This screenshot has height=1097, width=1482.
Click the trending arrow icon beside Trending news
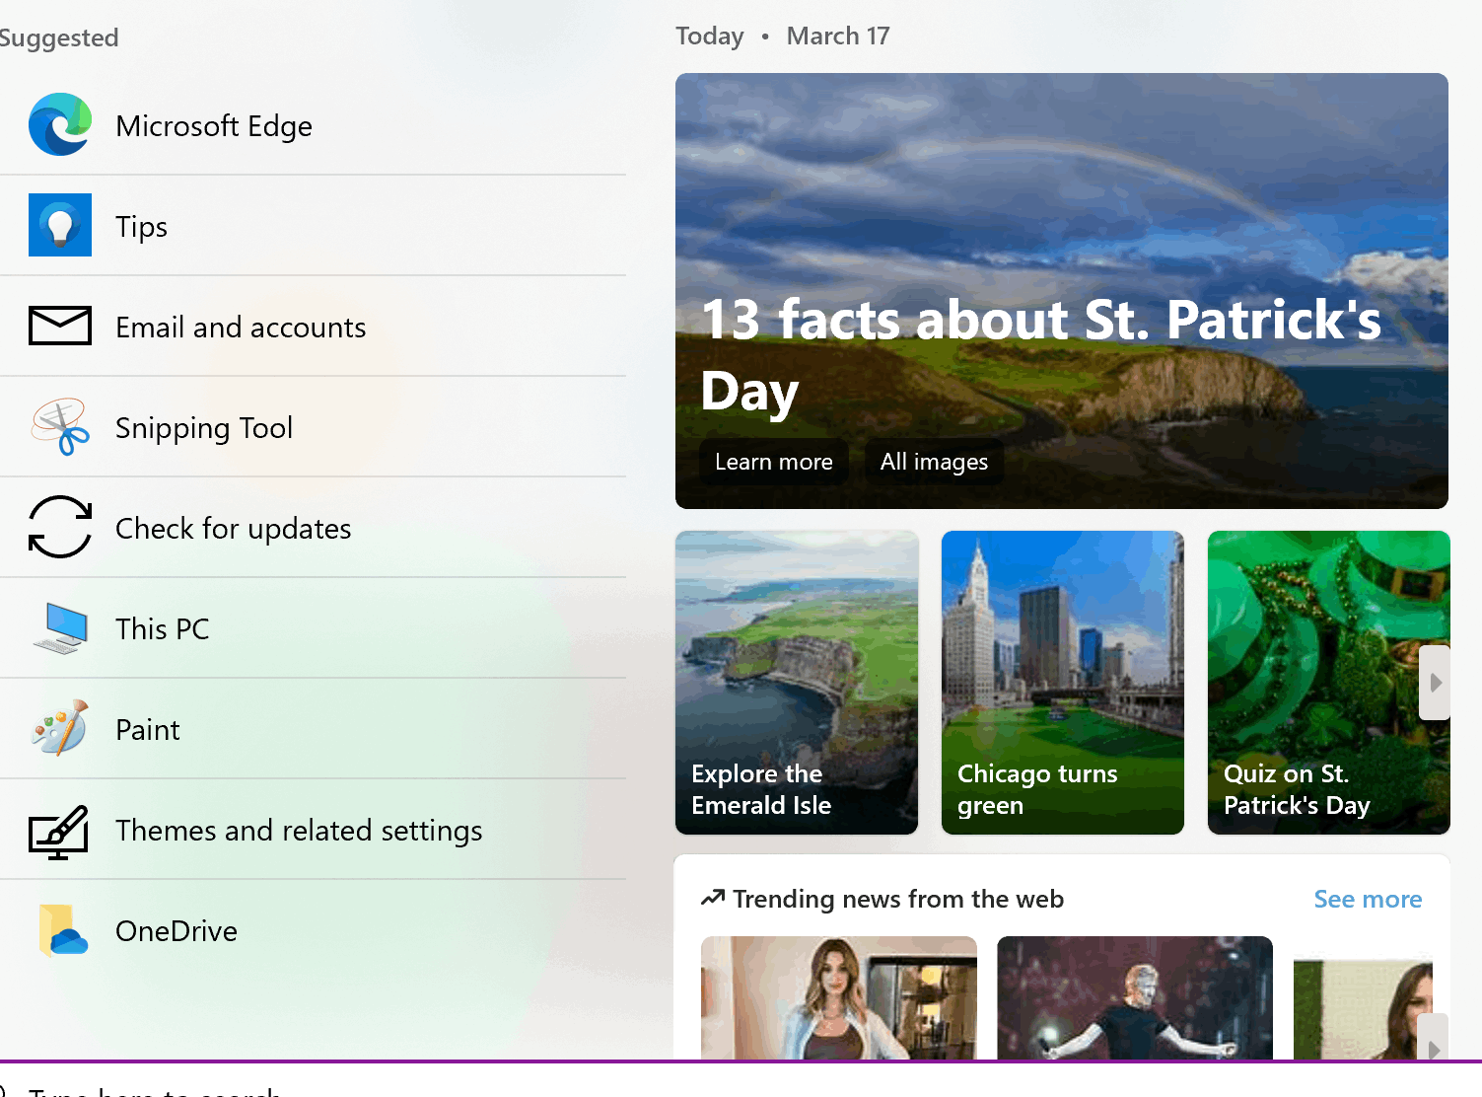click(713, 898)
